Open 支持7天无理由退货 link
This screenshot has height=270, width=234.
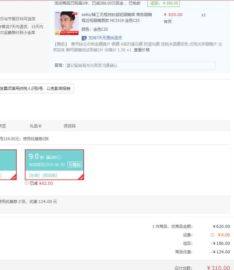click(105, 38)
